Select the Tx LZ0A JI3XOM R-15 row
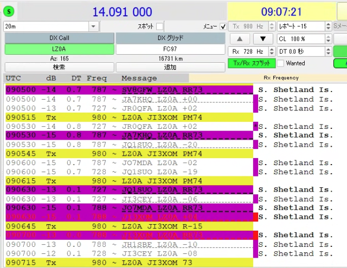 [129, 226]
